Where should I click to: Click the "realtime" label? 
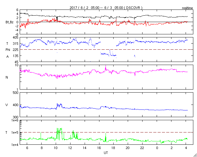[x=187, y=8]
